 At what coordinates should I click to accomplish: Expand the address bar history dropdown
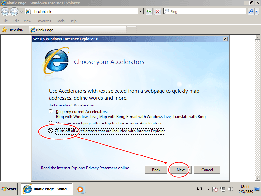pyautogui.click(x=141, y=11)
